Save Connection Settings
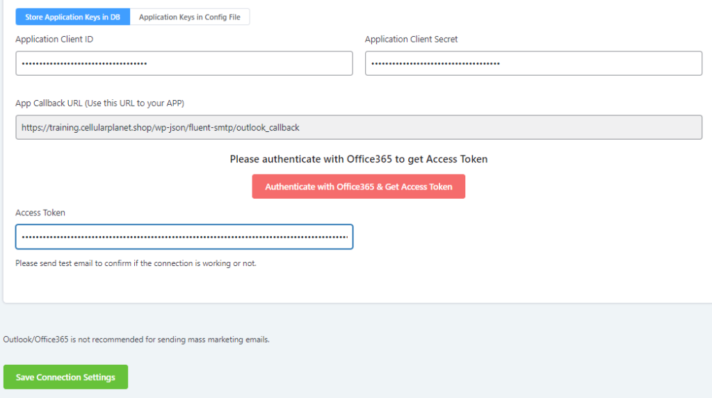This screenshot has height=398, width=712. 66,377
